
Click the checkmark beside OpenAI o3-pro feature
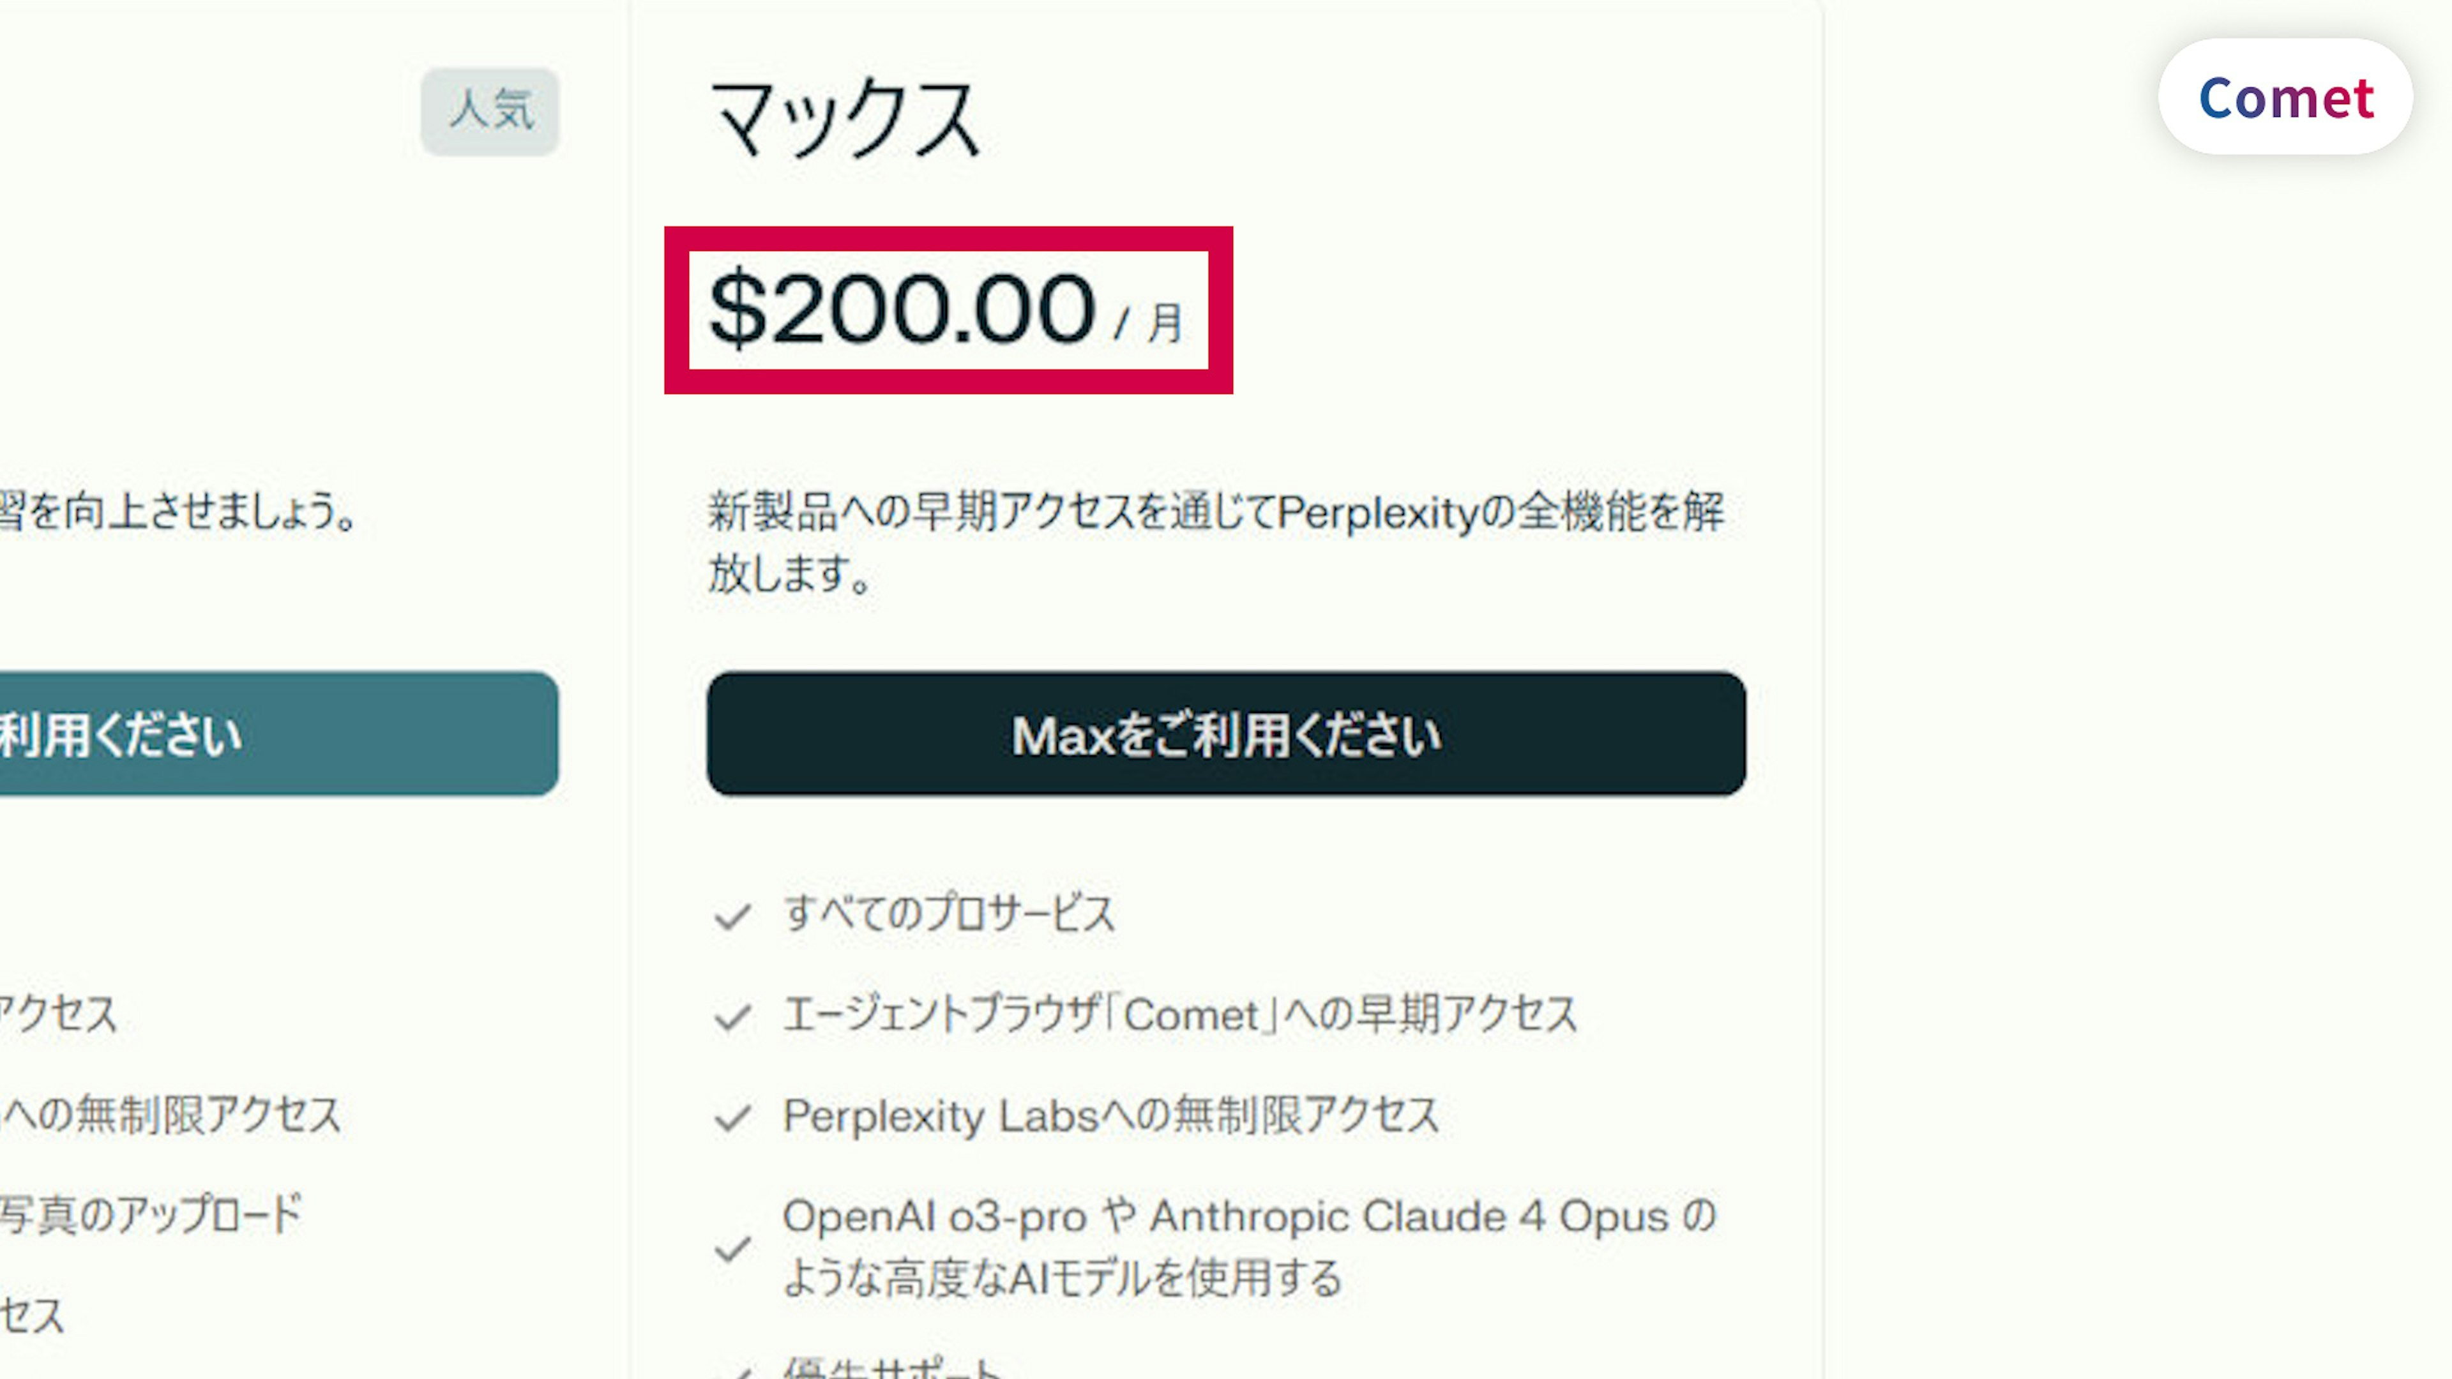[732, 1247]
